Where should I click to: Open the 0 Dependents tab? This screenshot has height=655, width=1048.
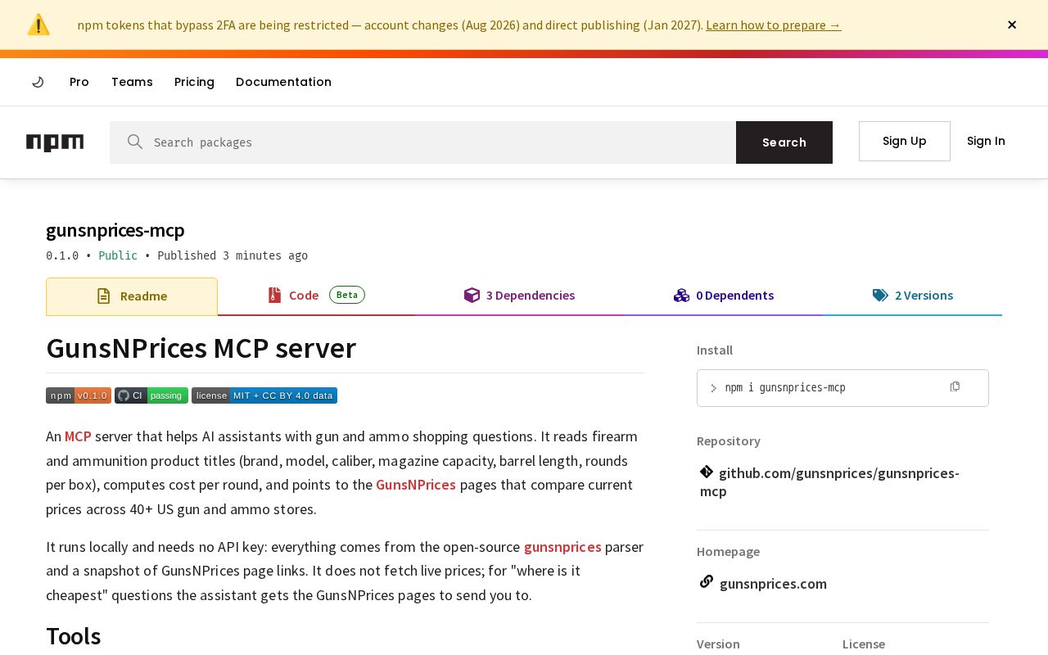pos(724,296)
